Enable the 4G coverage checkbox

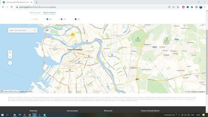(59, 19)
